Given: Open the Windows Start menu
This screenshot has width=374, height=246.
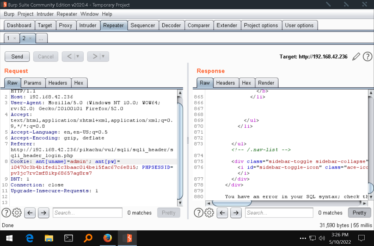Looking at the screenshot, I should click(9, 238).
